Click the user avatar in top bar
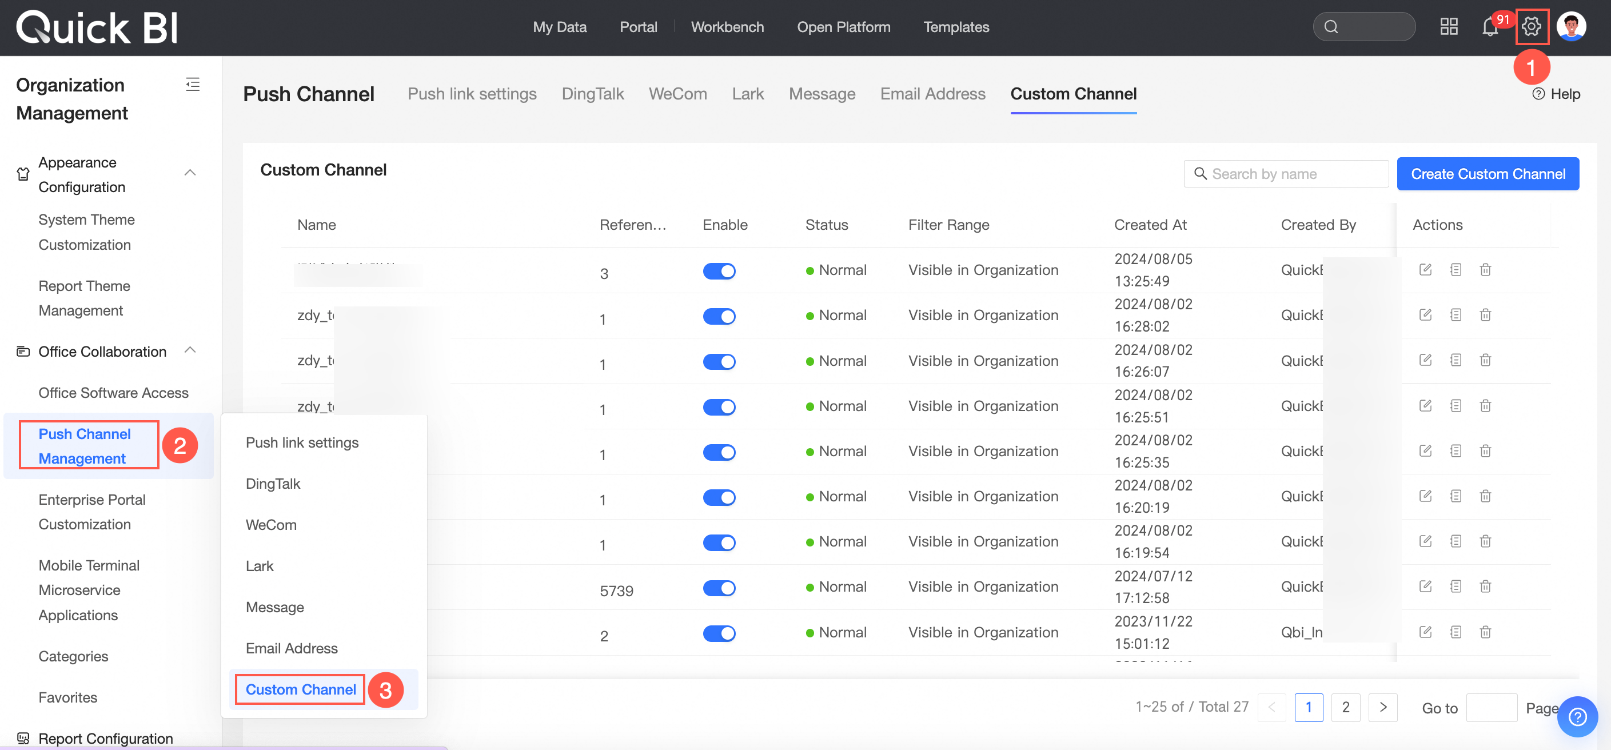Screen dimensions: 1611x750 click(x=1571, y=27)
